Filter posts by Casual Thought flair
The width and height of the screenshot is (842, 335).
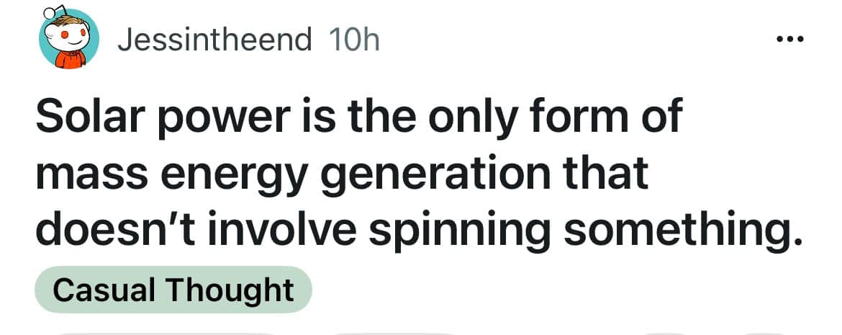coord(173,290)
